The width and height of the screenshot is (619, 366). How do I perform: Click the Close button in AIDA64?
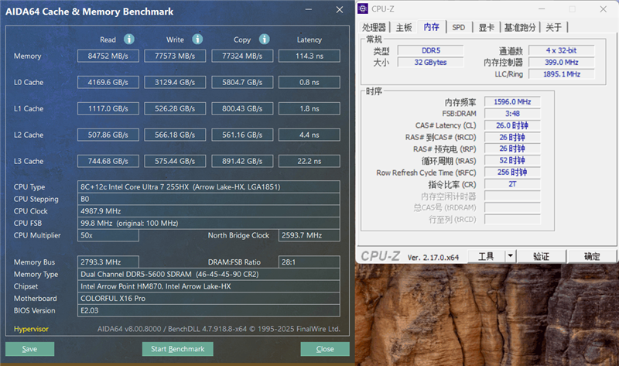coord(325,349)
